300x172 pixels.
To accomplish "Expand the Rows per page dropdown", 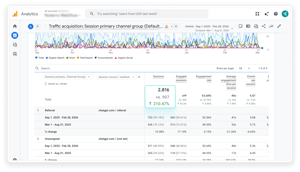I will tap(244, 68).
